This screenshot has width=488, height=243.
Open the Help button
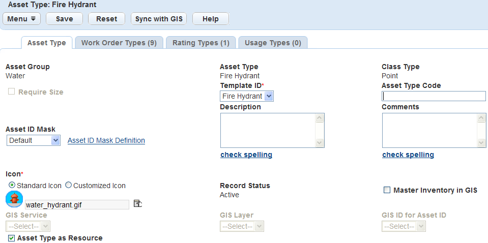[210, 19]
